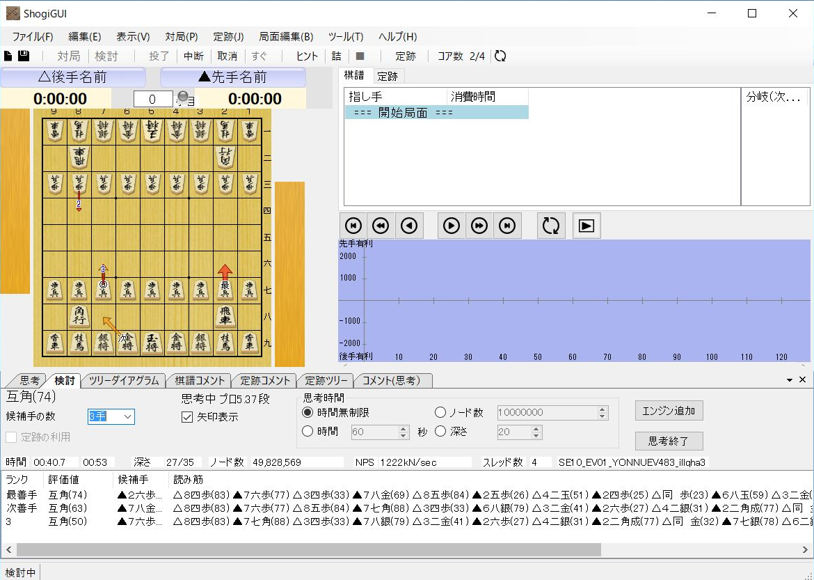The width and height of the screenshot is (814, 580).
Task: Increase the node count stepper value
Action: (x=602, y=409)
